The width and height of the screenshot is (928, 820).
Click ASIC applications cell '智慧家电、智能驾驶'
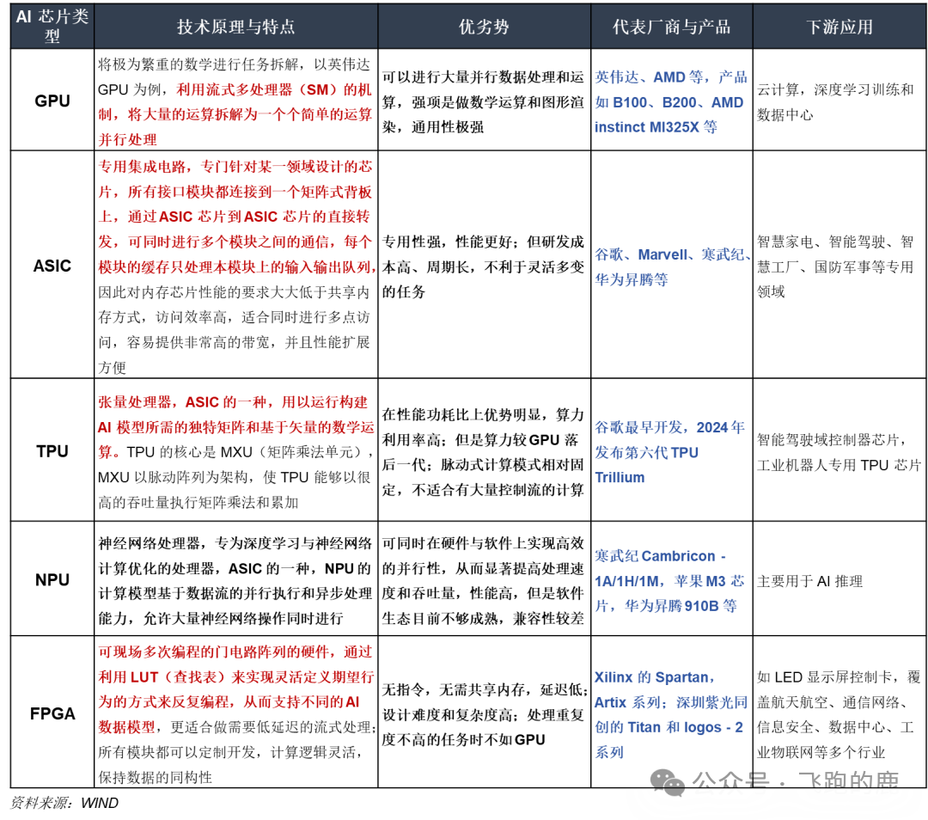[827, 242]
